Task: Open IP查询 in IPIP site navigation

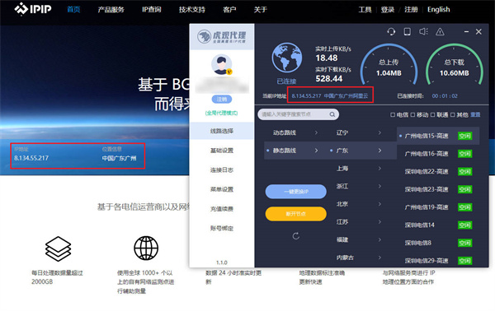Action: [x=152, y=10]
